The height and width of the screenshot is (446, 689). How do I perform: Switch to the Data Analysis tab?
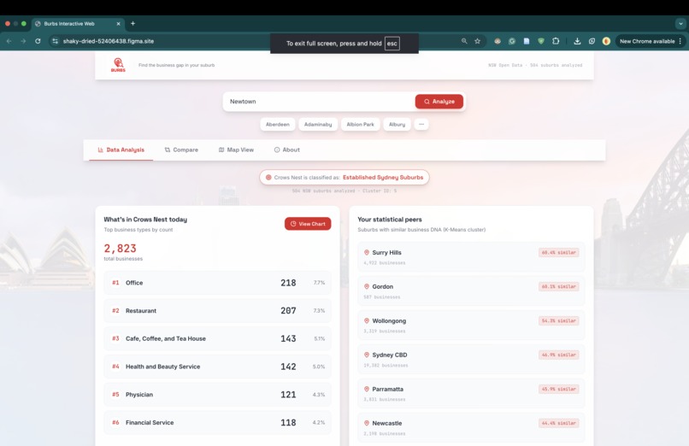point(121,150)
